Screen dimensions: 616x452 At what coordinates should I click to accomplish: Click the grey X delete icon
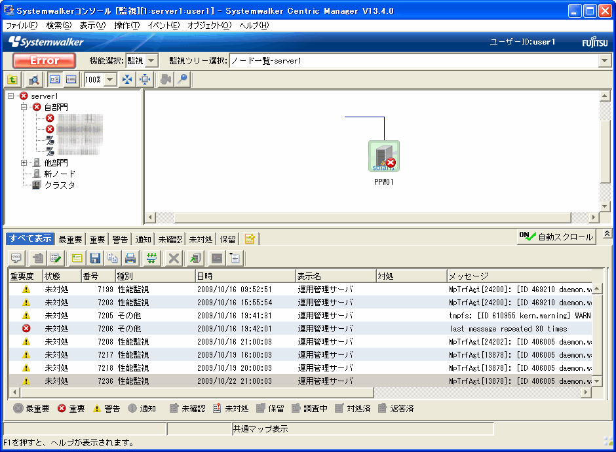pyautogui.click(x=174, y=258)
